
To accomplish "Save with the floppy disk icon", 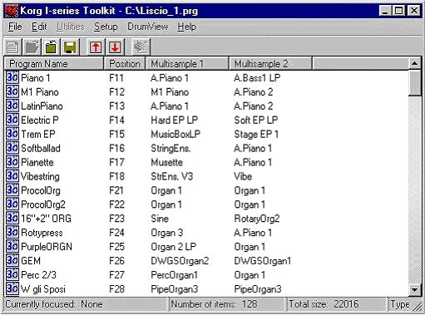I will (x=70, y=47).
